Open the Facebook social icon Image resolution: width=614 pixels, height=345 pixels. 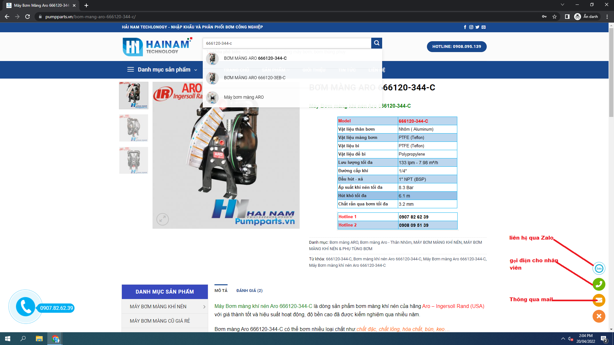(x=465, y=27)
